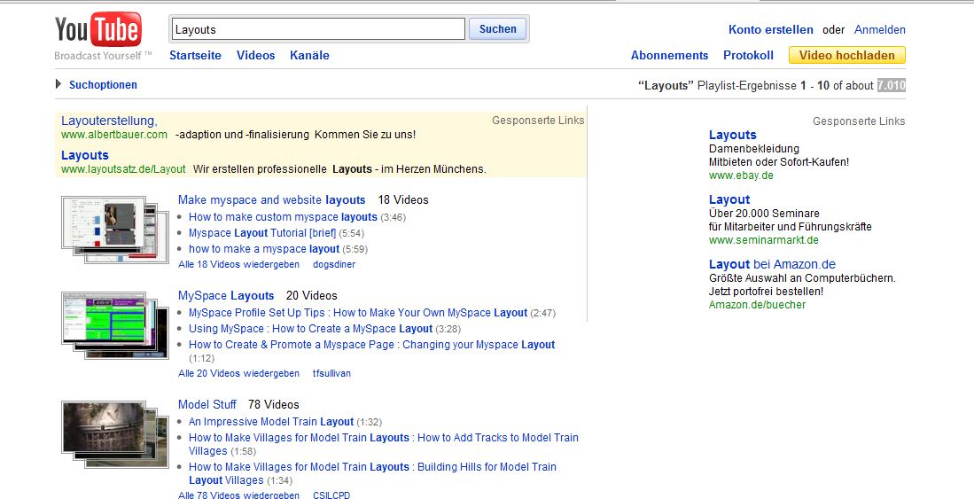Open Abonnements link
974x499 pixels.
669,55
